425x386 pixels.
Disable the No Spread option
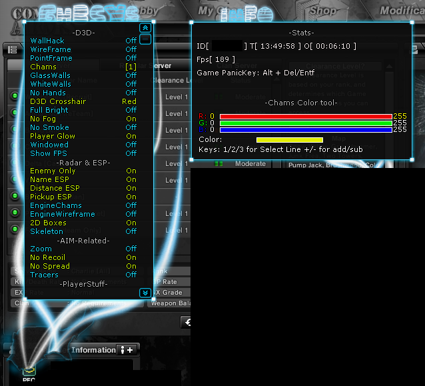pos(83,266)
